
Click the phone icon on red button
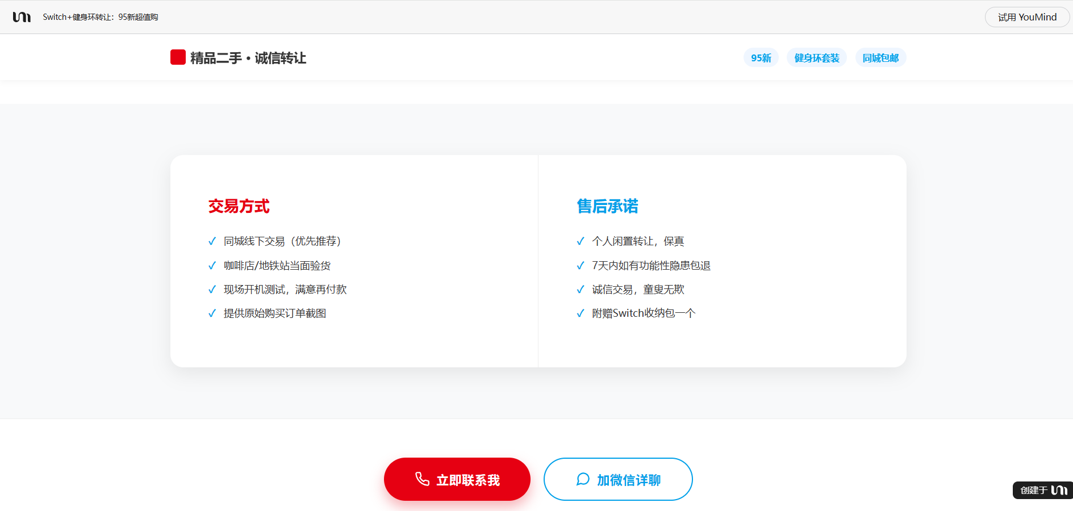pos(422,479)
